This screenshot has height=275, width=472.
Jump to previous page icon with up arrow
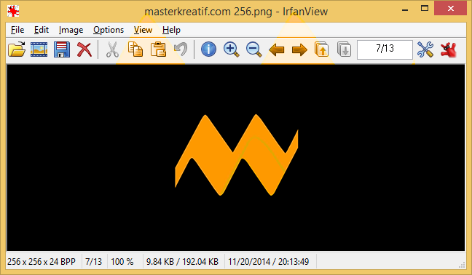tap(321, 49)
